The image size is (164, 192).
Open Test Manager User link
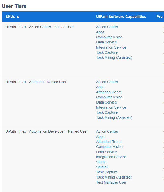pyautogui.click(x=111, y=182)
